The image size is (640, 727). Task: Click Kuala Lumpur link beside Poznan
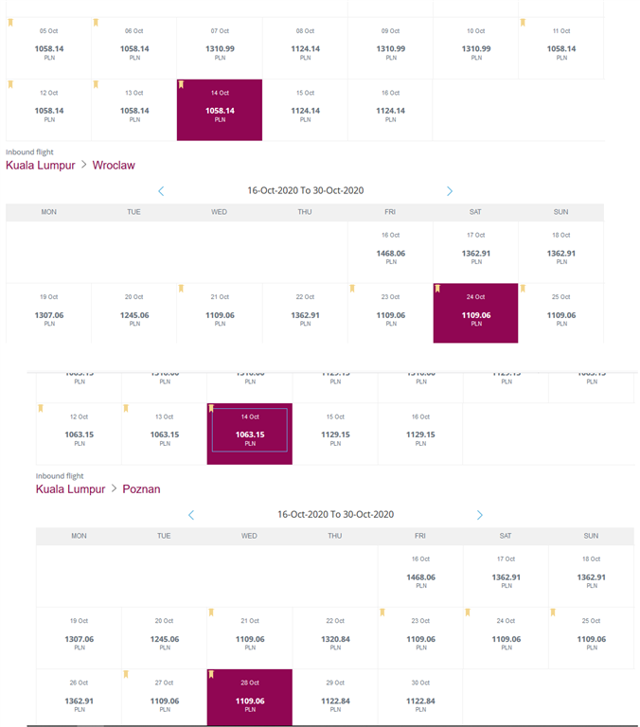[70, 489]
